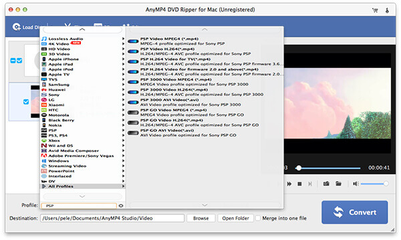Choose PSP GO AVI Video(*.avi)
The image size is (401, 240).
pos(205,133)
